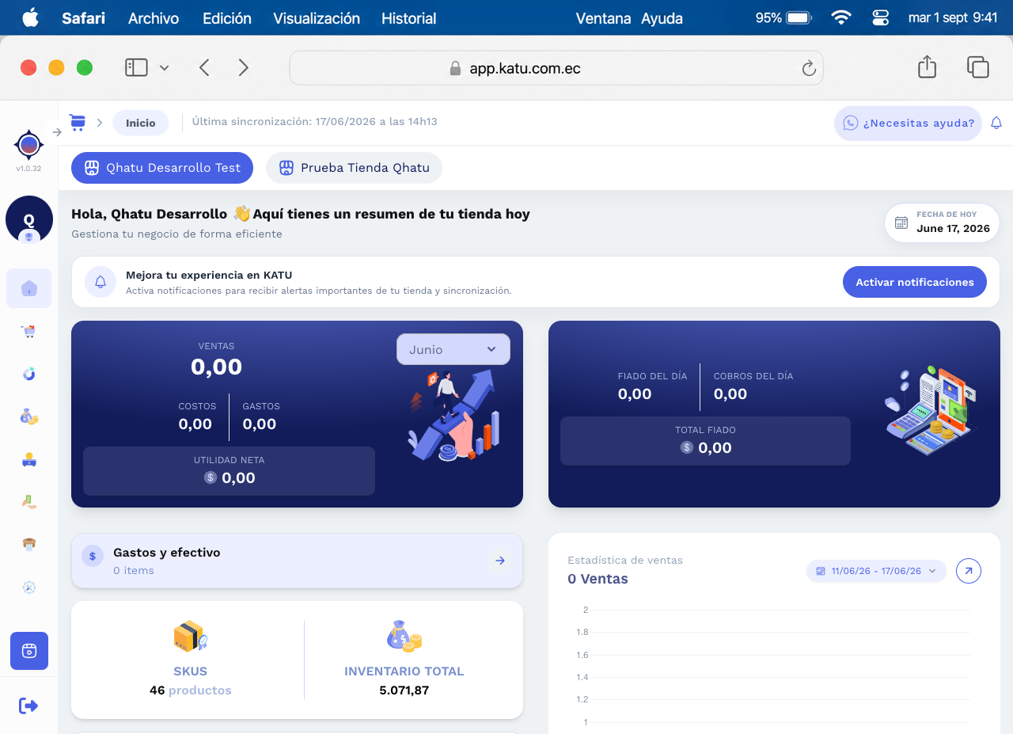Go back in Safari
Screen dimensions: 1013x734
coord(204,67)
